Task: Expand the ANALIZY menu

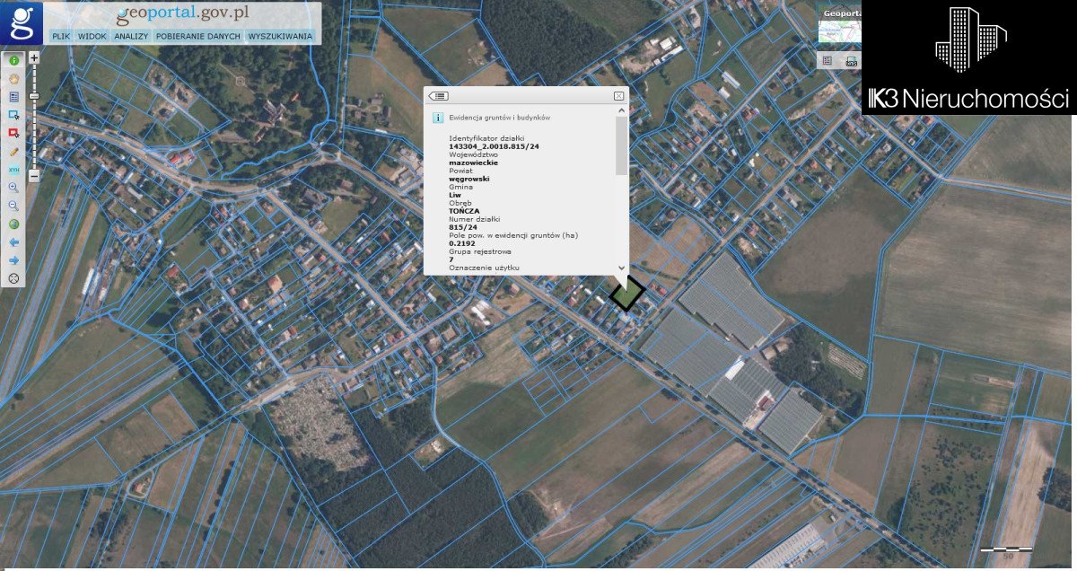Action: tap(131, 37)
